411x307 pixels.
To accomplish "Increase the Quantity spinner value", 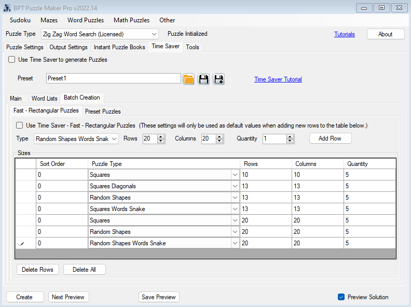I will point(290,136).
